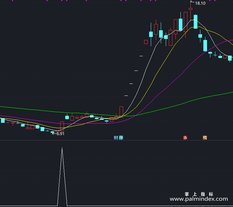Click the tall red candlestick at the breakout

tap(121, 112)
